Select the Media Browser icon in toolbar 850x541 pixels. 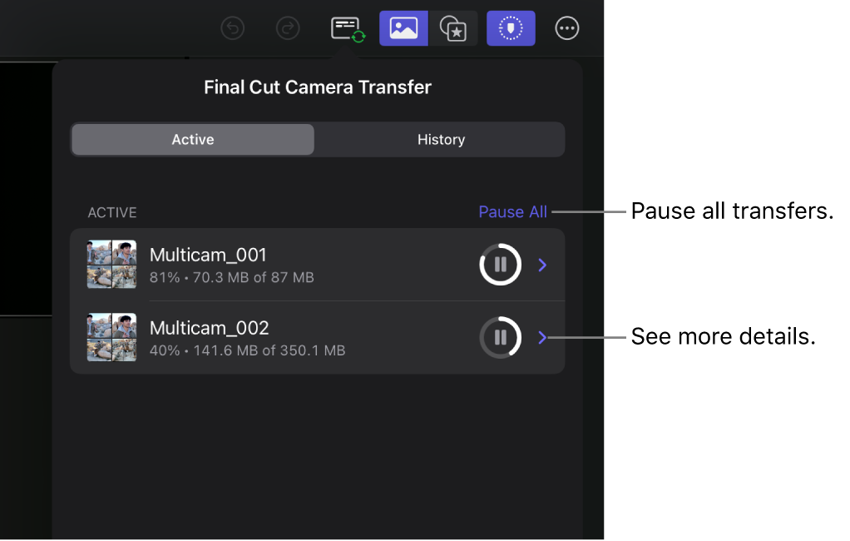(403, 27)
